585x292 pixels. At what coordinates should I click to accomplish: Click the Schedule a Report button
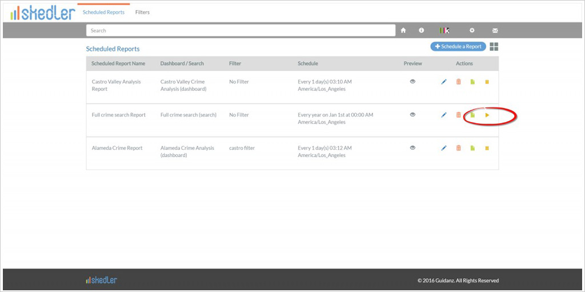tap(458, 47)
